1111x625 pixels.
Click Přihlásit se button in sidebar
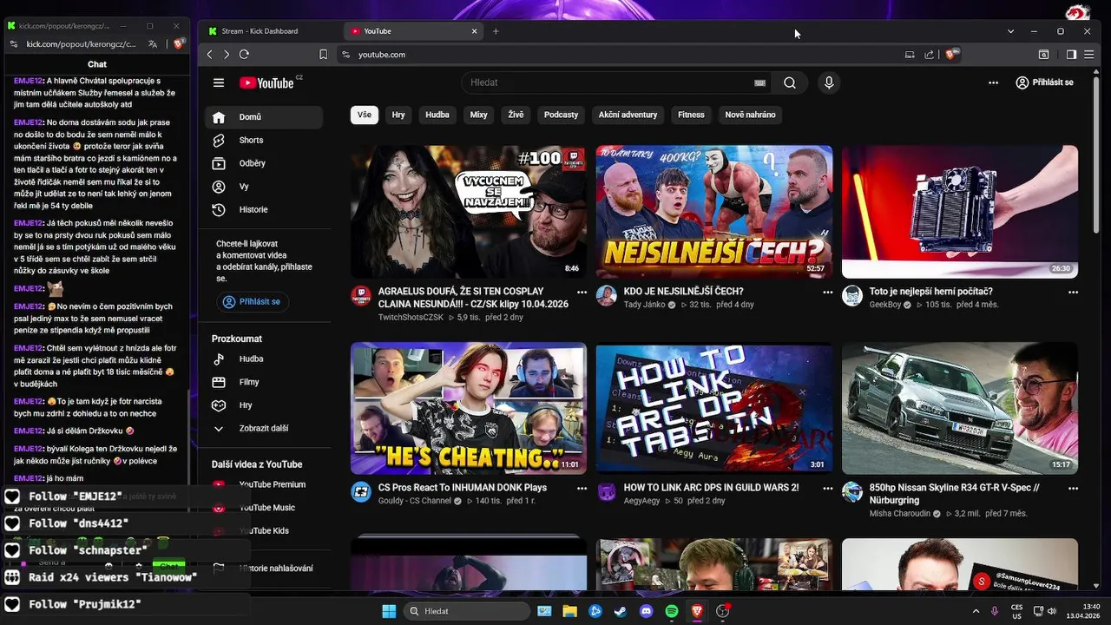[253, 302]
